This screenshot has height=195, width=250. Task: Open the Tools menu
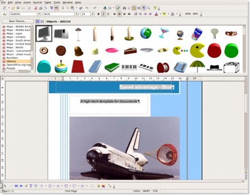(57, 3)
